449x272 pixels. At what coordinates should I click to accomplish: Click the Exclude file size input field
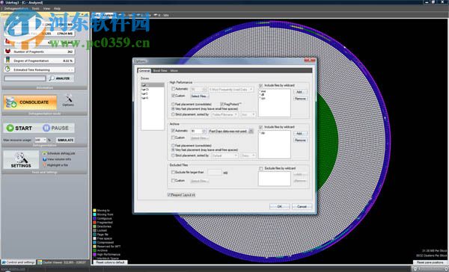(x=215, y=173)
